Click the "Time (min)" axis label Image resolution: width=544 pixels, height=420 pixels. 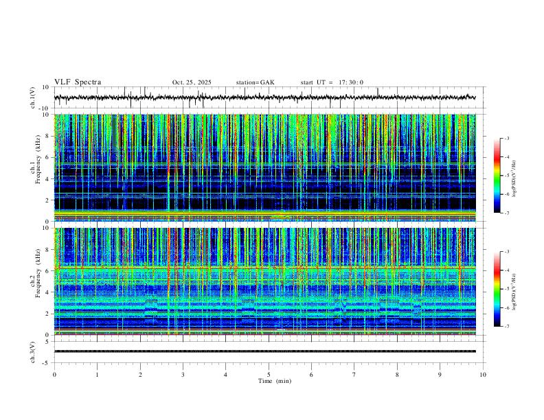coord(275,381)
